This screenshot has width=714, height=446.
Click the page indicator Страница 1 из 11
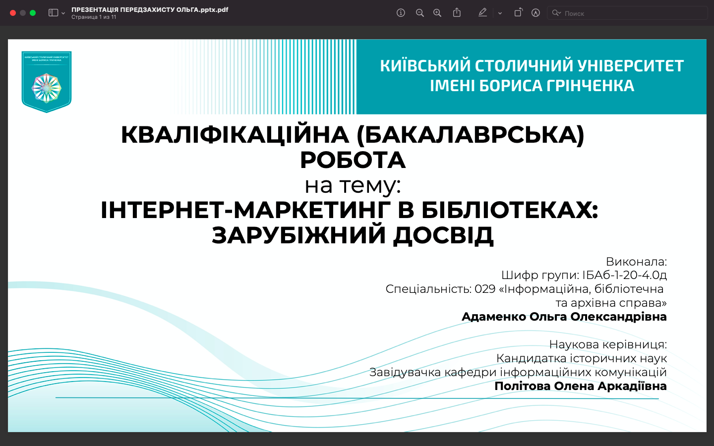point(94,17)
